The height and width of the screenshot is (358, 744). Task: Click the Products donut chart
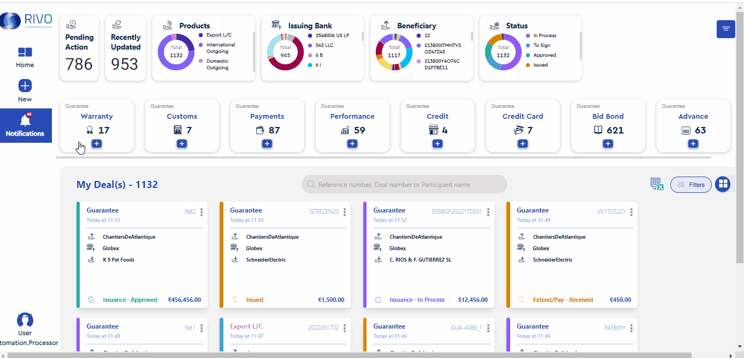(x=176, y=52)
